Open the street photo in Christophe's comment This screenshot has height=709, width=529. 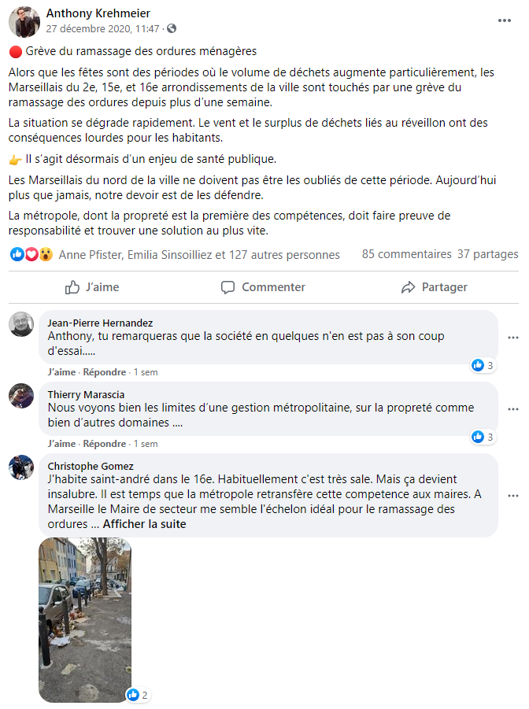point(85,620)
